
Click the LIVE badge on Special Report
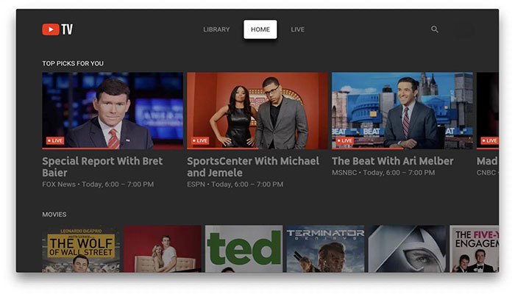pos(55,141)
